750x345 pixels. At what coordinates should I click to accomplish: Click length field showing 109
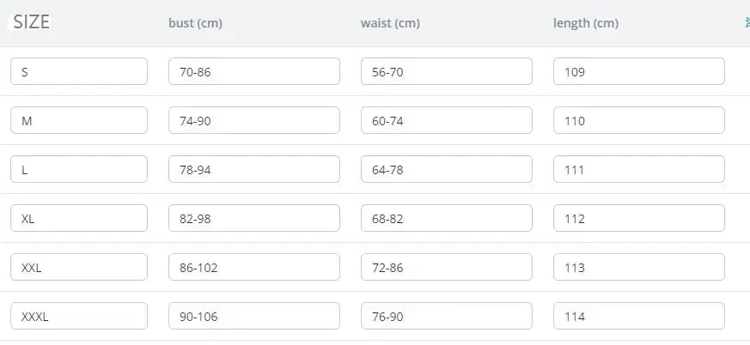(638, 72)
